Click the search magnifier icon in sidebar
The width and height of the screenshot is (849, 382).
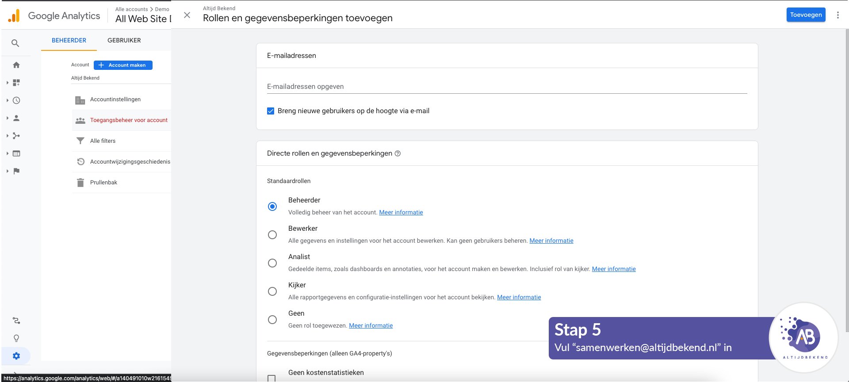click(x=15, y=43)
